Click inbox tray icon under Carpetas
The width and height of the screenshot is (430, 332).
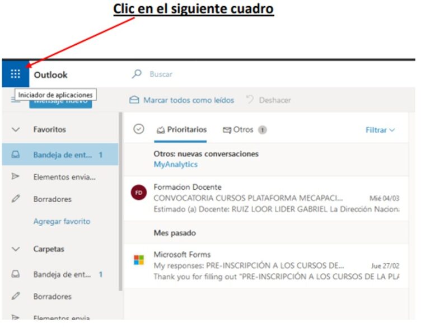16,274
